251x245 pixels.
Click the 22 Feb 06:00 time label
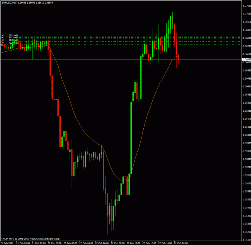pyautogui.click(x=102, y=243)
